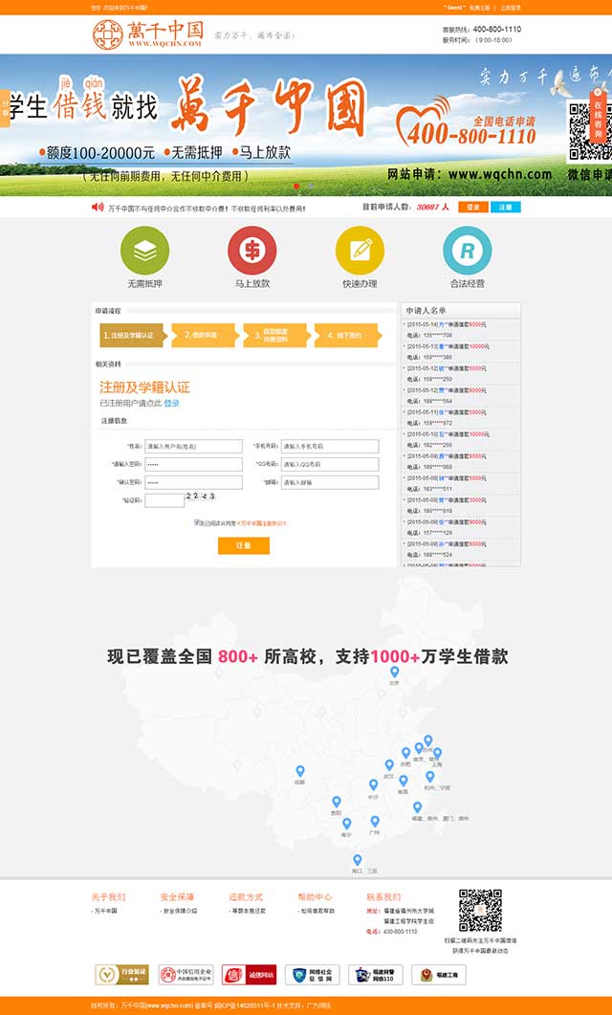Click the 福建网警 网络110 badge
612x1015 pixels.
376,974
